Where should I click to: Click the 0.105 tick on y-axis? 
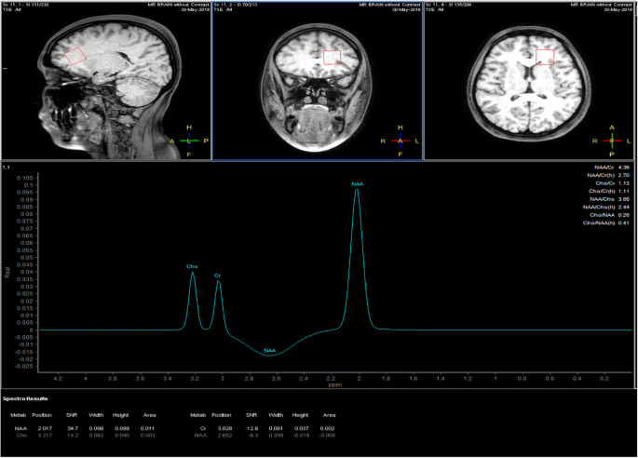click(26, 178)
